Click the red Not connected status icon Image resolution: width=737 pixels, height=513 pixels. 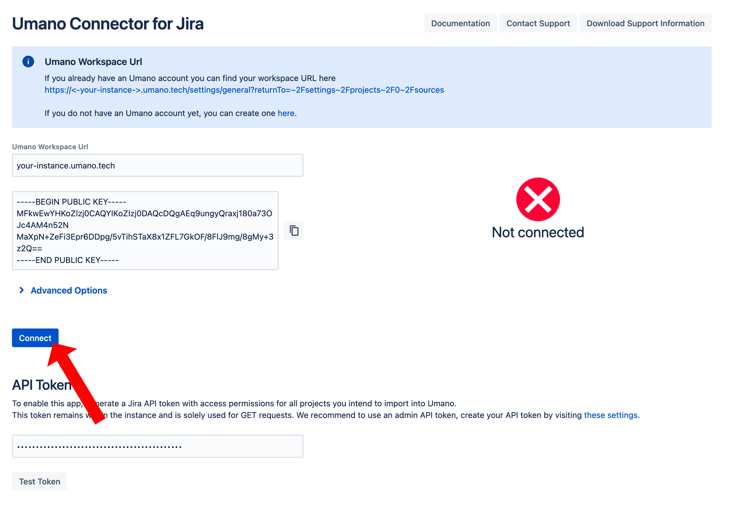pyautogui.click(x=538, y=199)
